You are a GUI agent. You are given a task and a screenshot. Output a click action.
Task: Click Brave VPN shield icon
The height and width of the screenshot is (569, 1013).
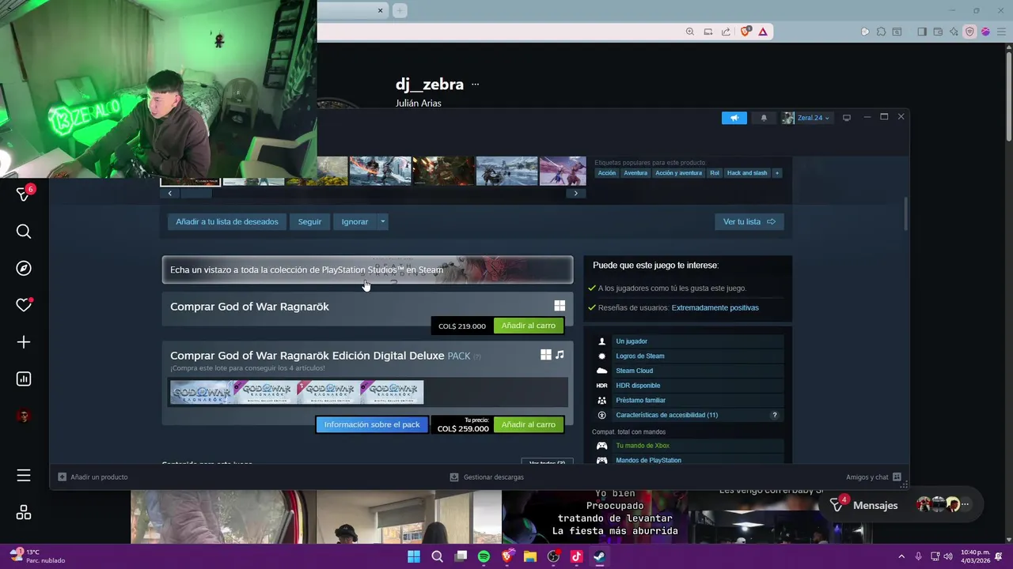click(x=969, y=32)
